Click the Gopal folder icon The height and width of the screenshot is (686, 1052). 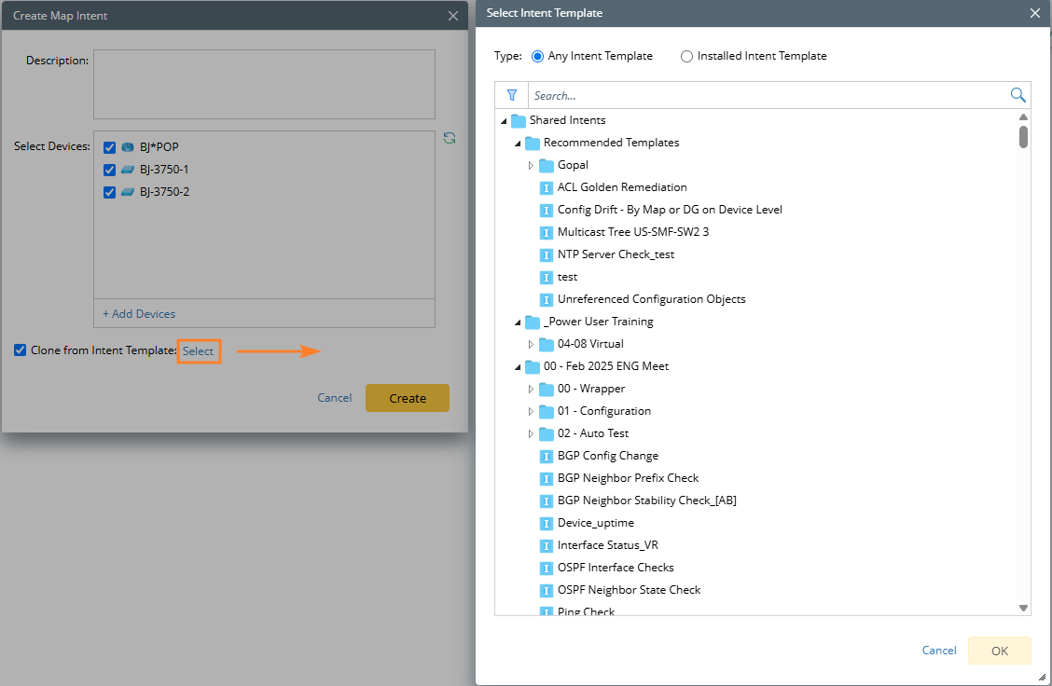[x=547, y=165]
